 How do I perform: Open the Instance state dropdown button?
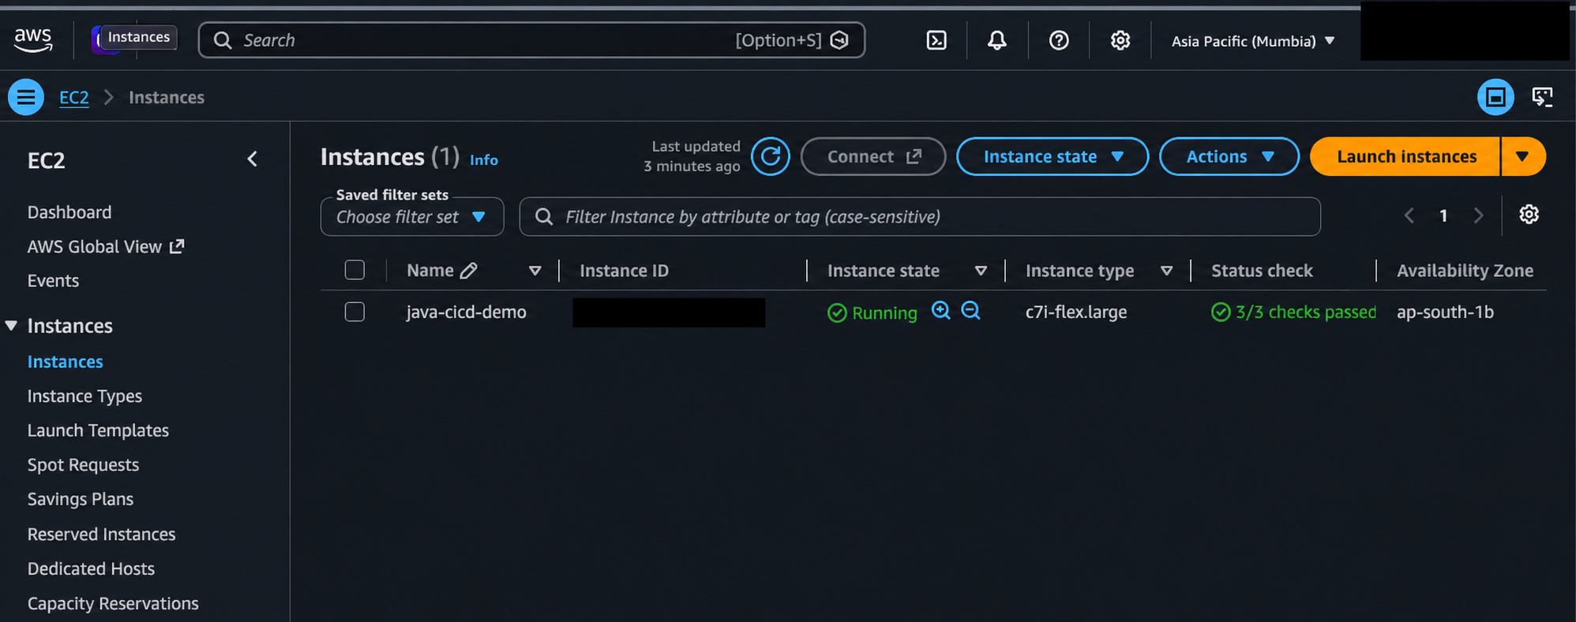click(x=1053, y=156)
